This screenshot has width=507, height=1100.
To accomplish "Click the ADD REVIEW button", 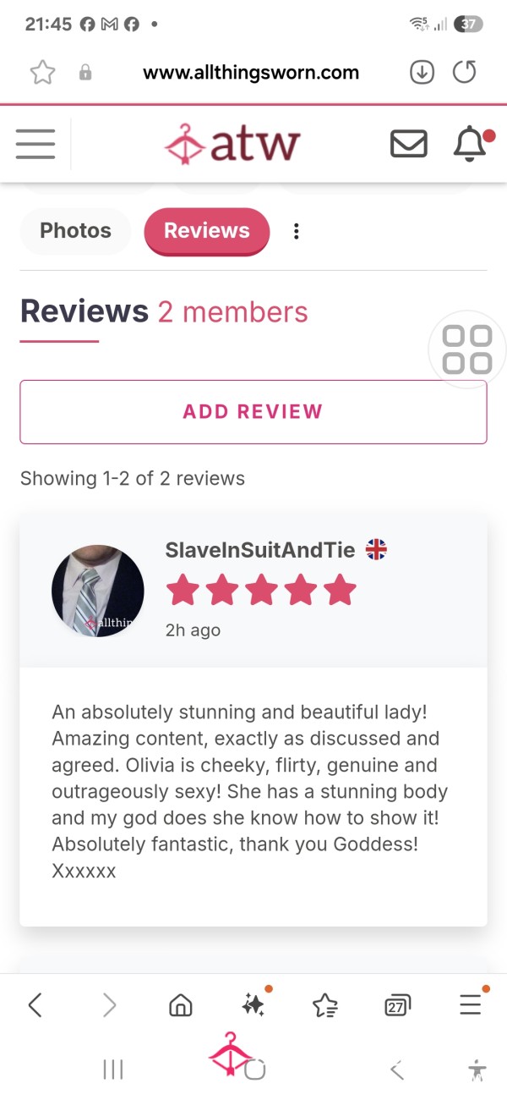I will coord(253,411).
